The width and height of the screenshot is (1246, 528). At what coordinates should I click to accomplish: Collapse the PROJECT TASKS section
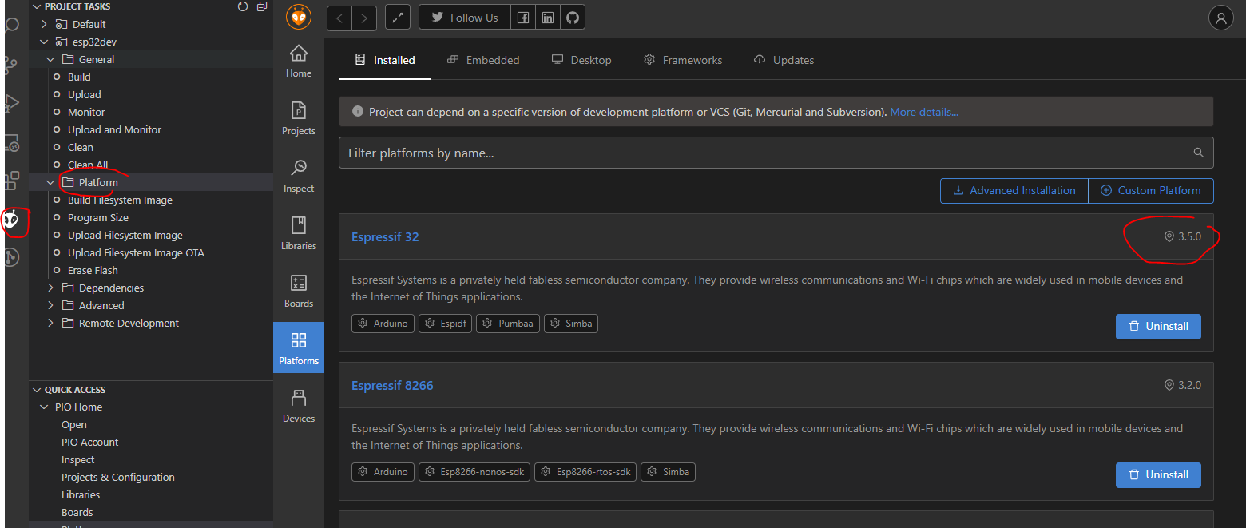(x=37, y=6)
